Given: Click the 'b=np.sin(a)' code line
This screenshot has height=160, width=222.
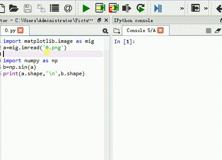Looking at the screenshot, I should tap(20, 67).
